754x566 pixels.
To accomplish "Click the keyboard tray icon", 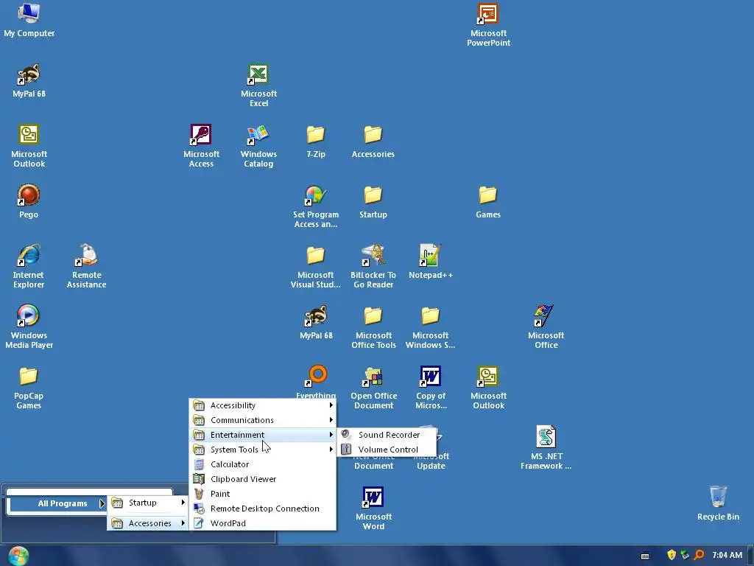I will click(645, 556).
